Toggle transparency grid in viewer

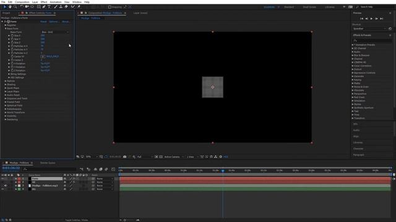tap(161, 157)
